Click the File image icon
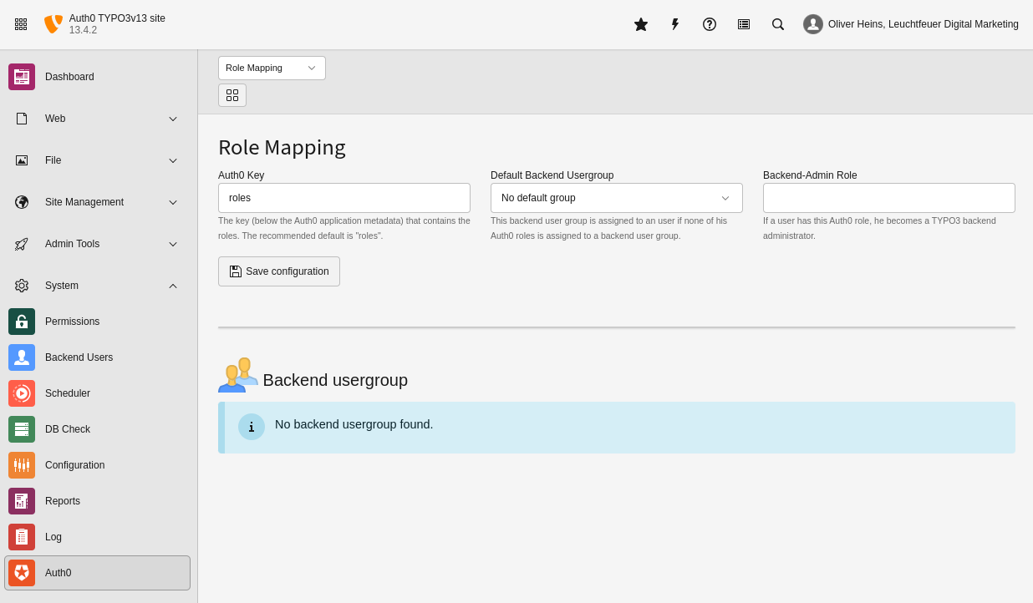 coord(22,160)
